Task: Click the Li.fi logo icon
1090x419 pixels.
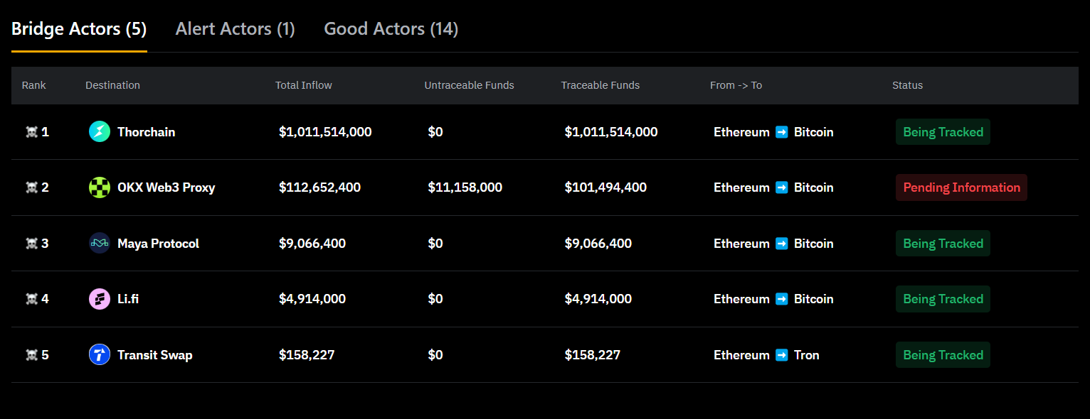Action: (x=100, y=299)
